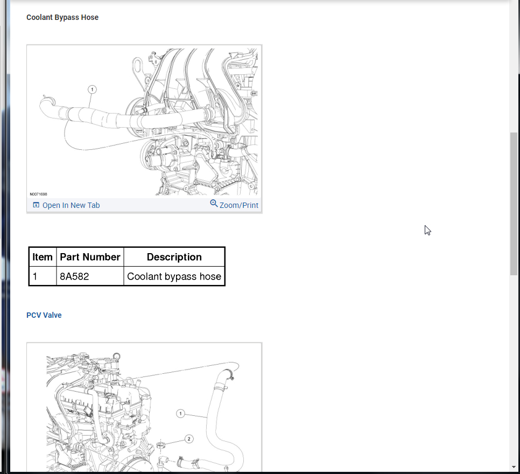Click the 'Part Number' column header
Viewport: 520px width, 474px height.
click(x=90, y=257)
